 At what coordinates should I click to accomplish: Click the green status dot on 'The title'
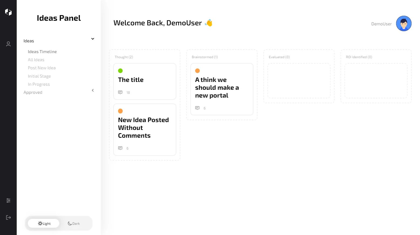pyautogui.click(x=120, y=71)
